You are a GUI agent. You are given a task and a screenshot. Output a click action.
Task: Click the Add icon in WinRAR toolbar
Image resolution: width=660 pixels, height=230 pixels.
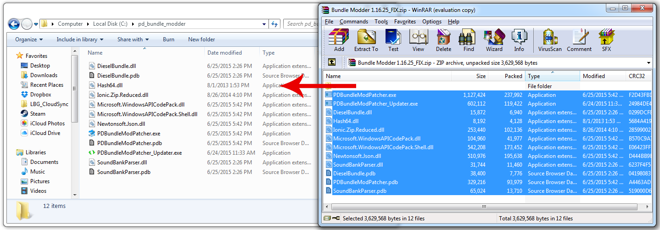[x=339, y=40]
